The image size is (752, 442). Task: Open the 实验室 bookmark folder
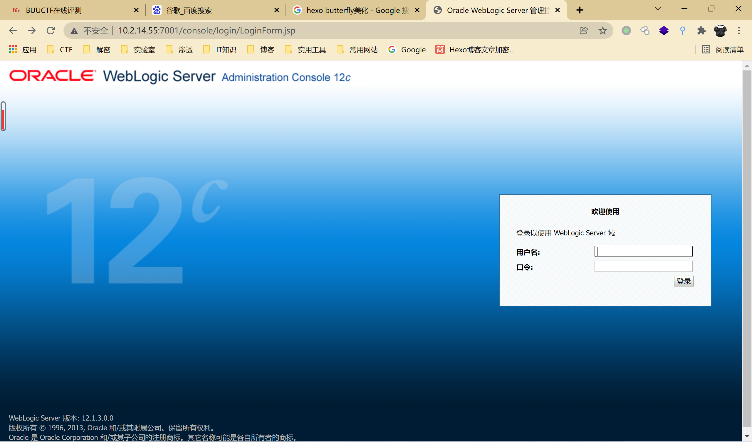(138, 50)
